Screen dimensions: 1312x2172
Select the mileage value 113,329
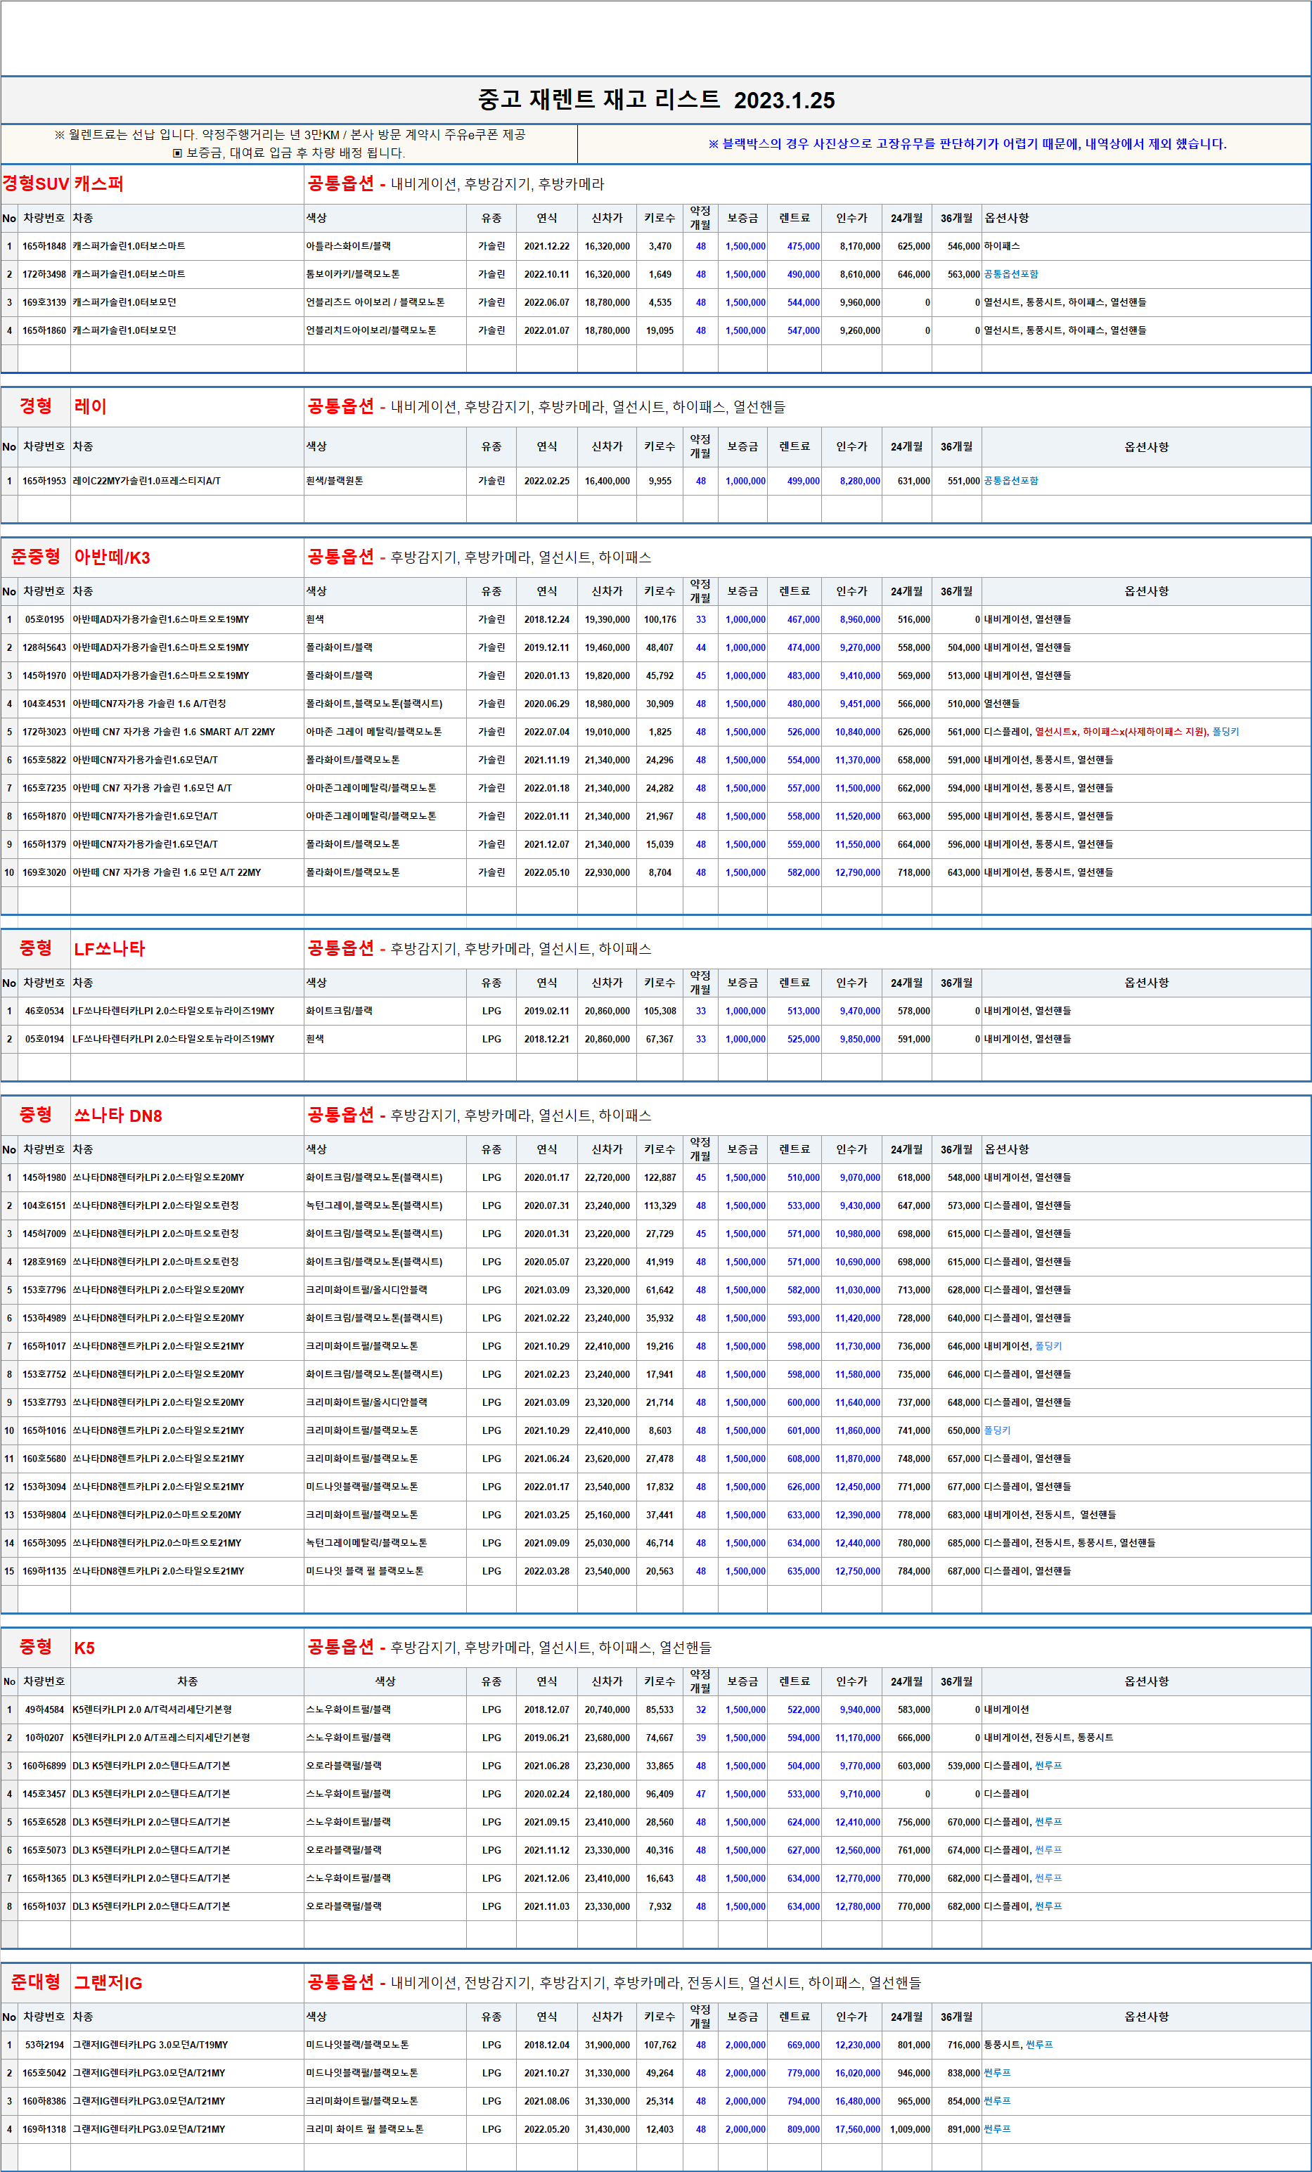pyautogui.click(x=660, y=1206)
